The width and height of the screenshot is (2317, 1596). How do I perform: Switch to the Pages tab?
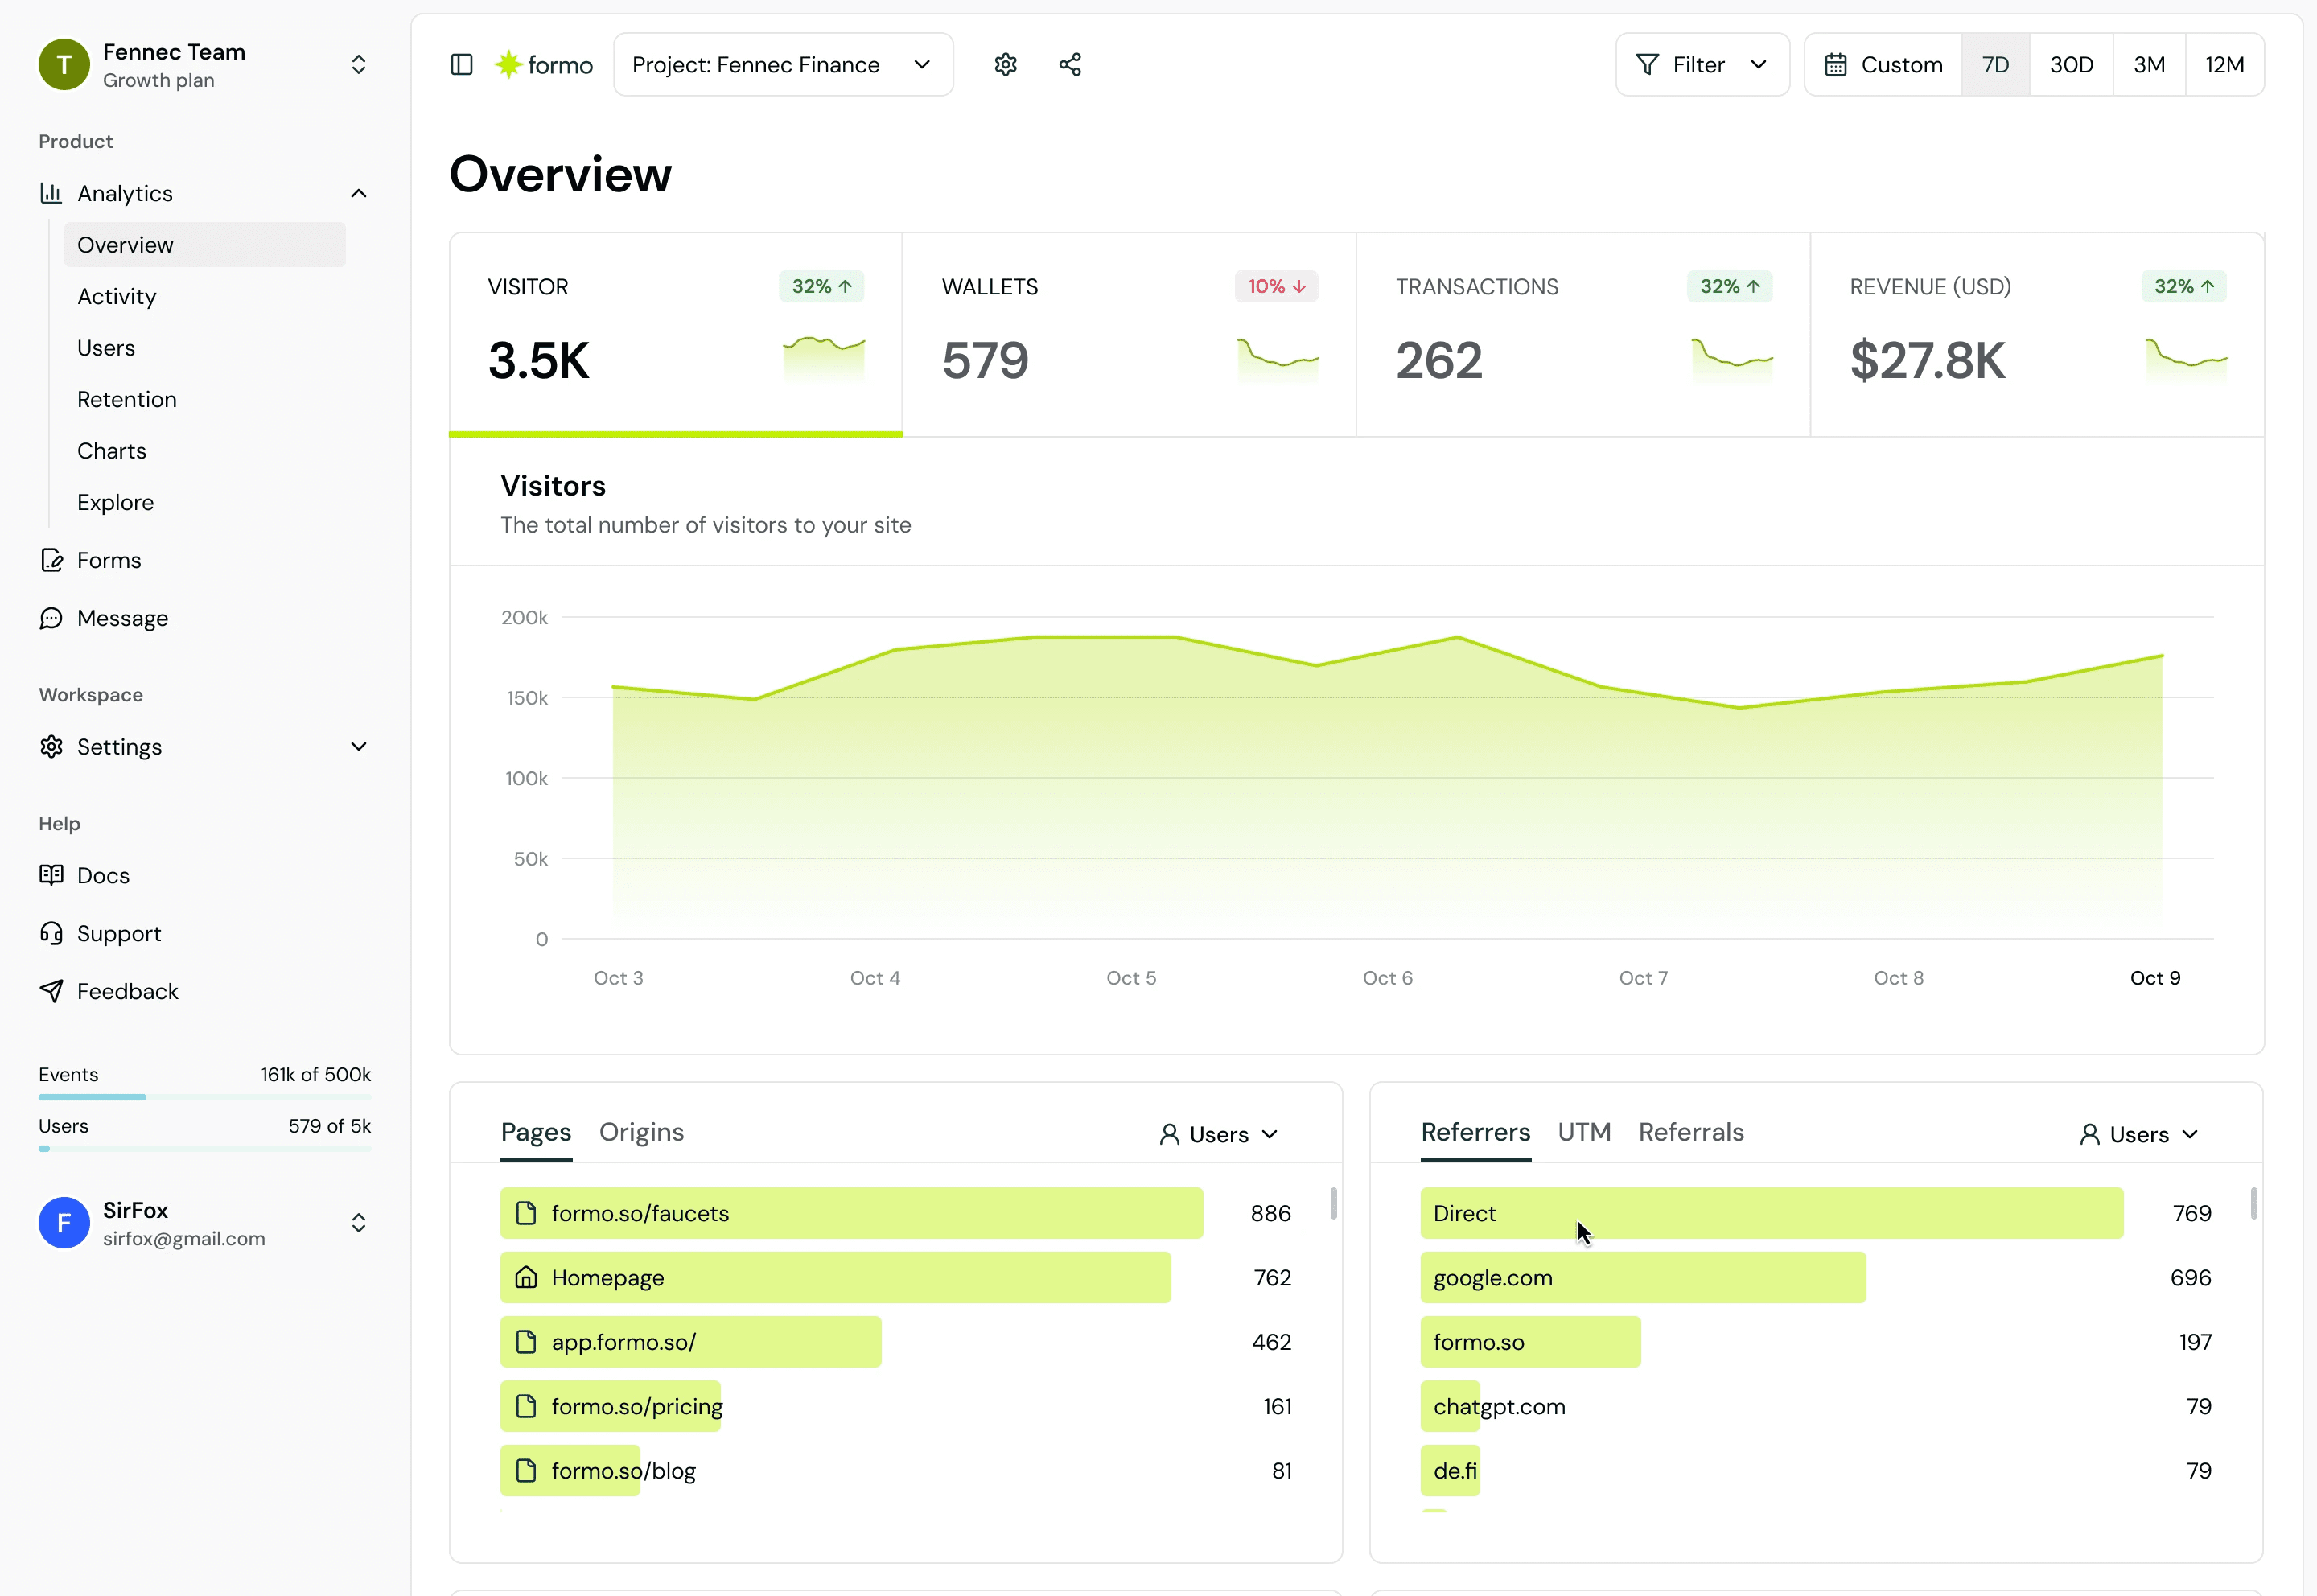536,1132
